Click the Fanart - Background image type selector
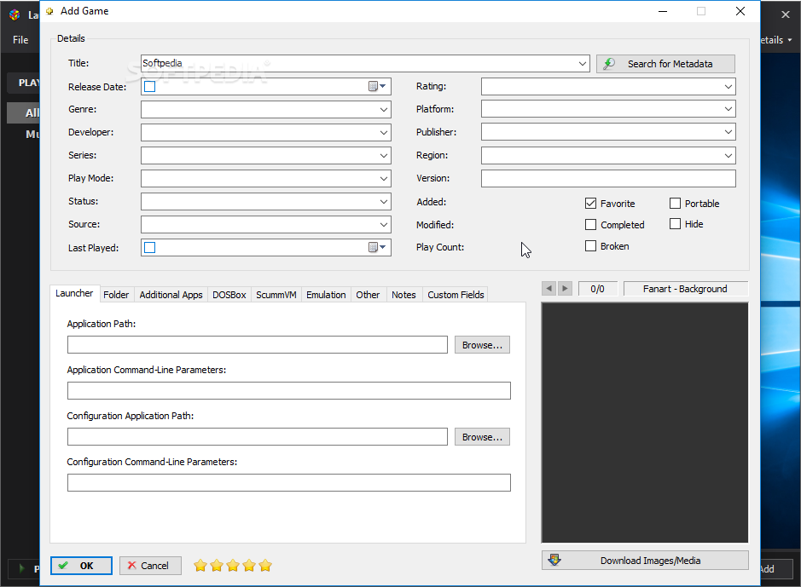801x587 pixels. (686, 289)
